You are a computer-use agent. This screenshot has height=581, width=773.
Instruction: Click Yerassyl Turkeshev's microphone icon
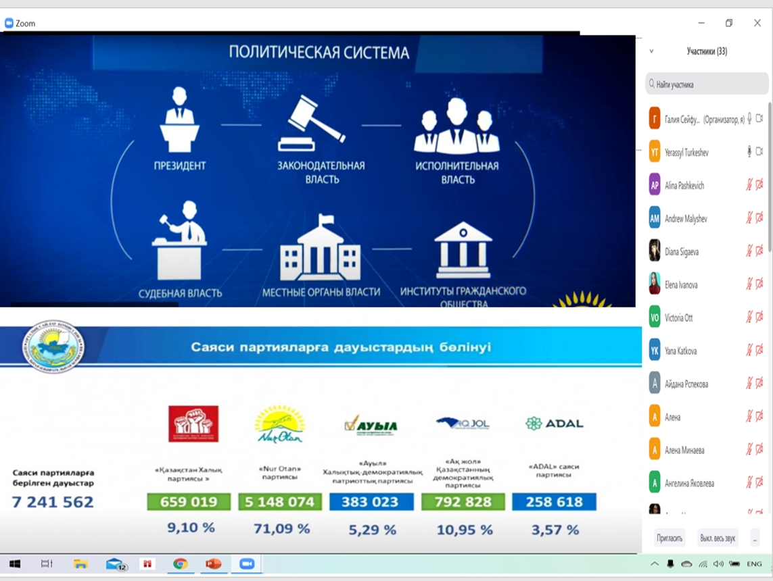(x=749, y=151)
